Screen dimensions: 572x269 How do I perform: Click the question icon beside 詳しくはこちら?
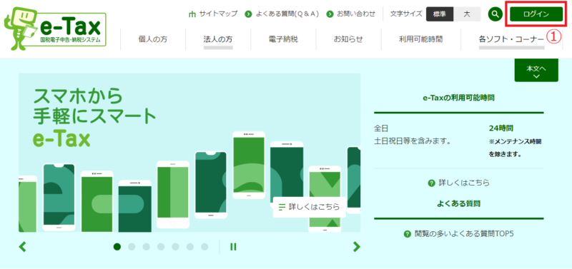point(432,183)
